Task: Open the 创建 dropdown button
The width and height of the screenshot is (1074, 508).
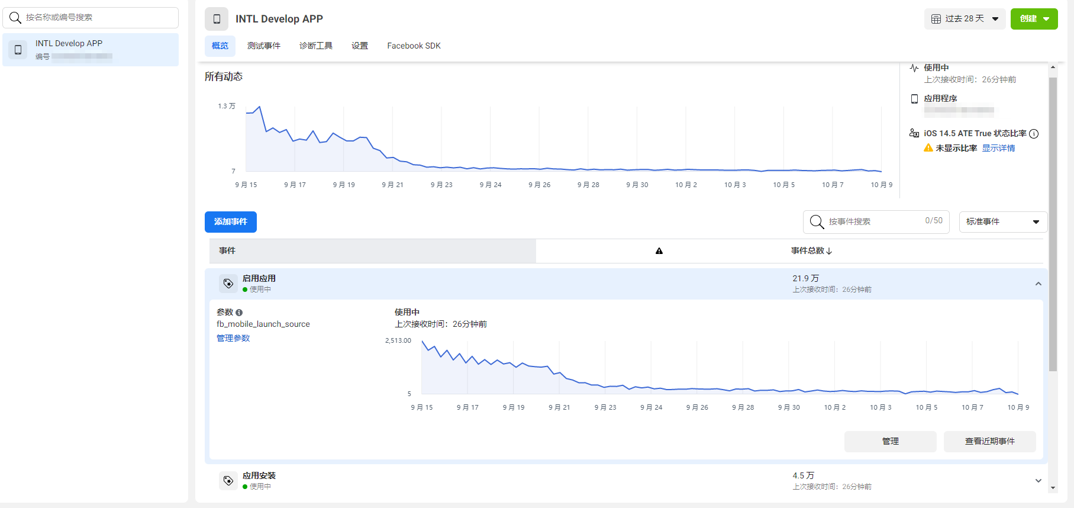Action: tap(1034, 19)
